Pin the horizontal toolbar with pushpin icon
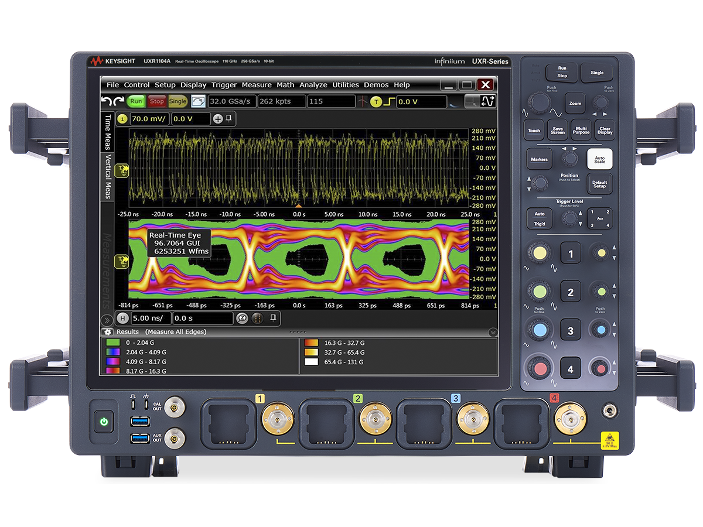703x527 pixels. (273, 318)
